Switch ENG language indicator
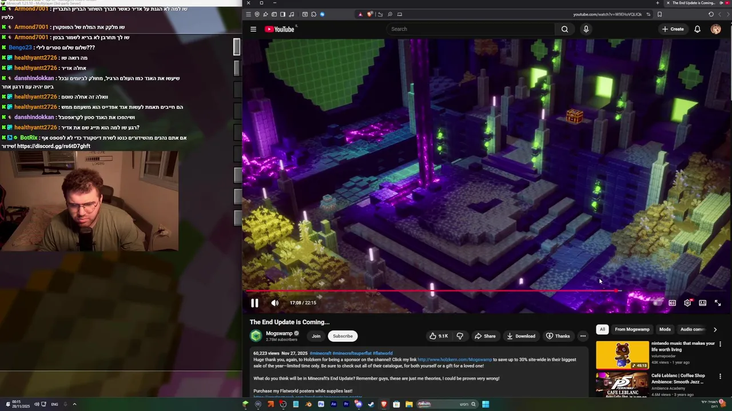 click(x=54, y=404)
